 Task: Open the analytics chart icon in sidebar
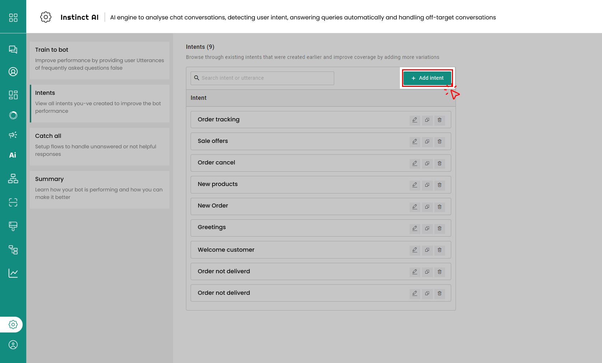13,273
